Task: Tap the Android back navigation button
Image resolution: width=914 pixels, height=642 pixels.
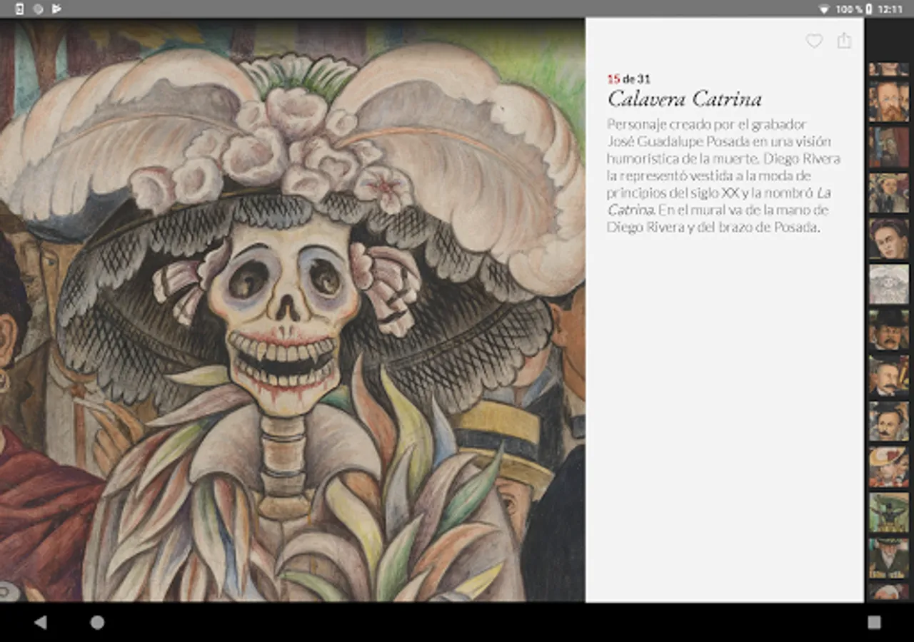Action: click(40, 622)
